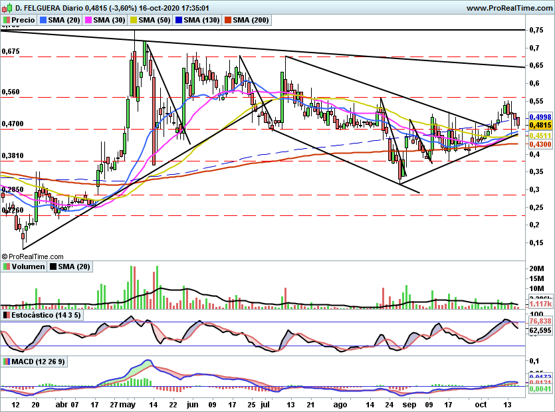Select the red SMA (200) color swatch
Image resolution: width=555 pixels, height=412 pixels.
(227, 20)
